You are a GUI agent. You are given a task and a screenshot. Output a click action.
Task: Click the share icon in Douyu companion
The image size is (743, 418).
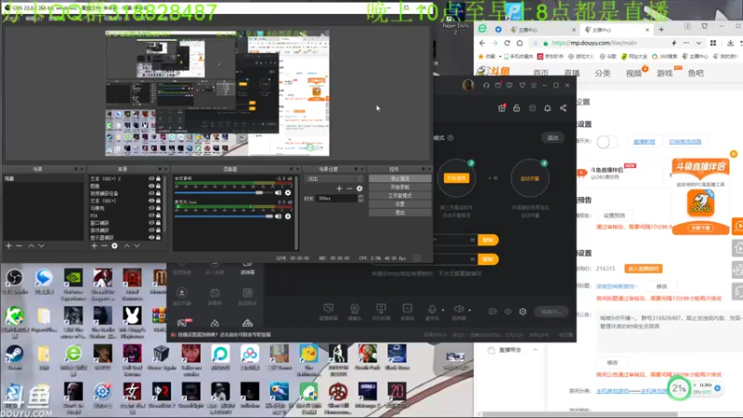[x=563, y=108]
